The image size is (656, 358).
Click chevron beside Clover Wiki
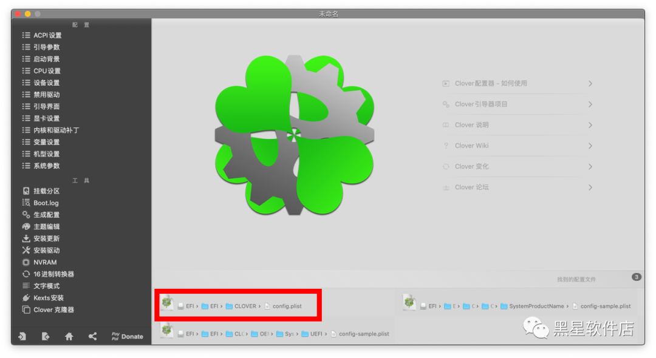[x=590, y=146]
